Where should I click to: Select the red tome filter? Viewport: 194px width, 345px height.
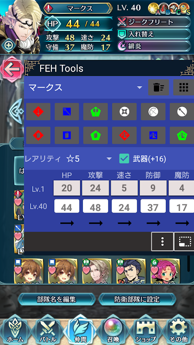coord(38,135)
